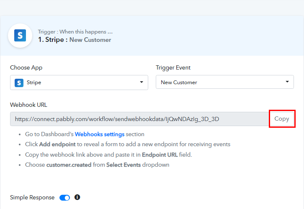Toggle the Simple Response switch

point(64,198)
